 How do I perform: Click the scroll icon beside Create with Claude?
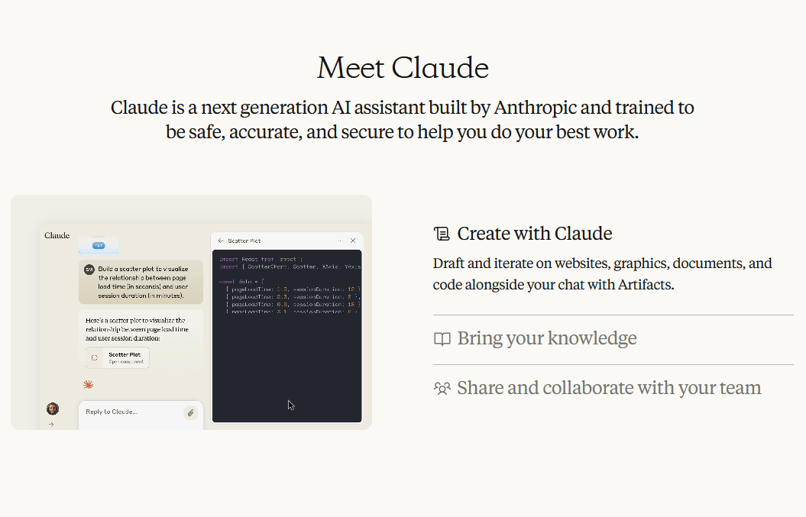click(442, 234)
